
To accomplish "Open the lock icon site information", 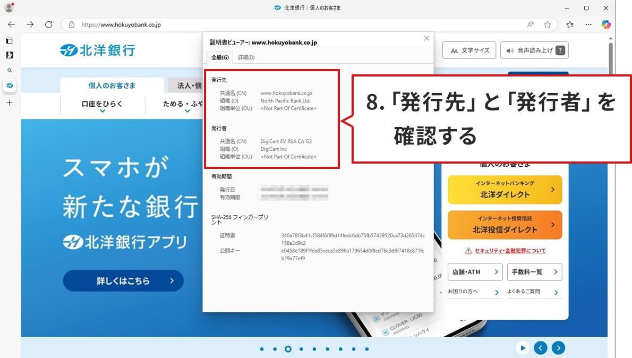I will click(71, 24).
